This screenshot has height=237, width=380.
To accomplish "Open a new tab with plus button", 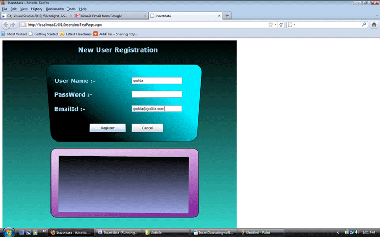I will (x=227, y=16).
